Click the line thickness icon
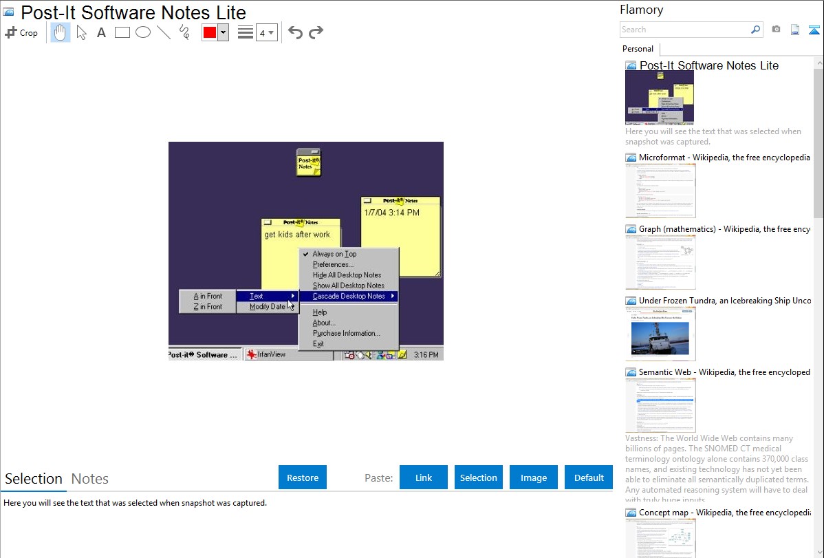This screenshot has height=558, width=824. pyautogui.click(x=246, y=32)
